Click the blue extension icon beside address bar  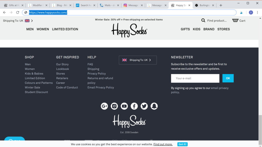click(x=241, y=13)
